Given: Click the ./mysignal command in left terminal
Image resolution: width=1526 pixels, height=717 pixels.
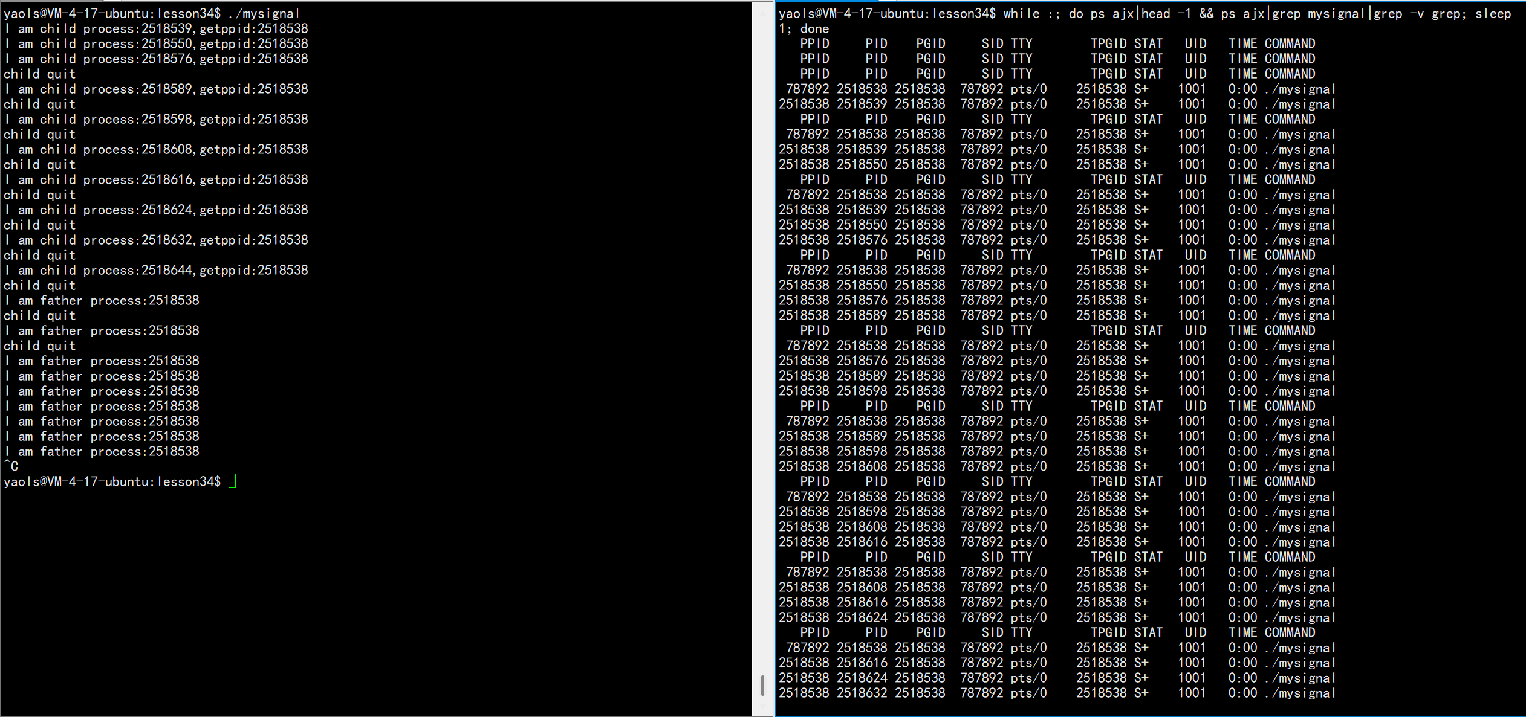Looking at the screenshot, I should pyautogui.click(x=264, y=13).
